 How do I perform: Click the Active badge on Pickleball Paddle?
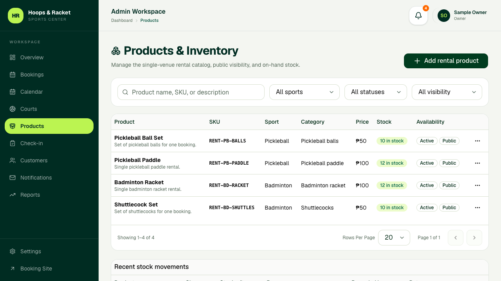point(427,163)
